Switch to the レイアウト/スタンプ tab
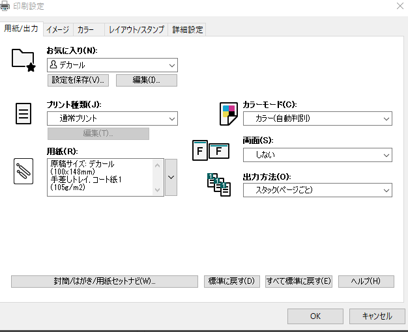Screen dimensions: 408x332 136,30
